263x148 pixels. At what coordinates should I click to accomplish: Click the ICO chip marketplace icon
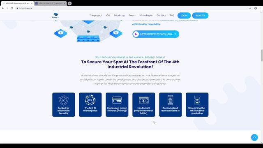tap(90, 100)
